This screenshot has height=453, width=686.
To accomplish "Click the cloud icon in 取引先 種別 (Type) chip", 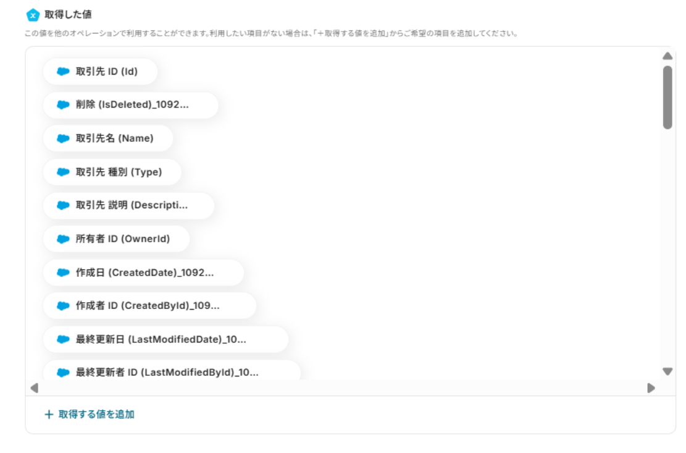I will click(63, 172).
